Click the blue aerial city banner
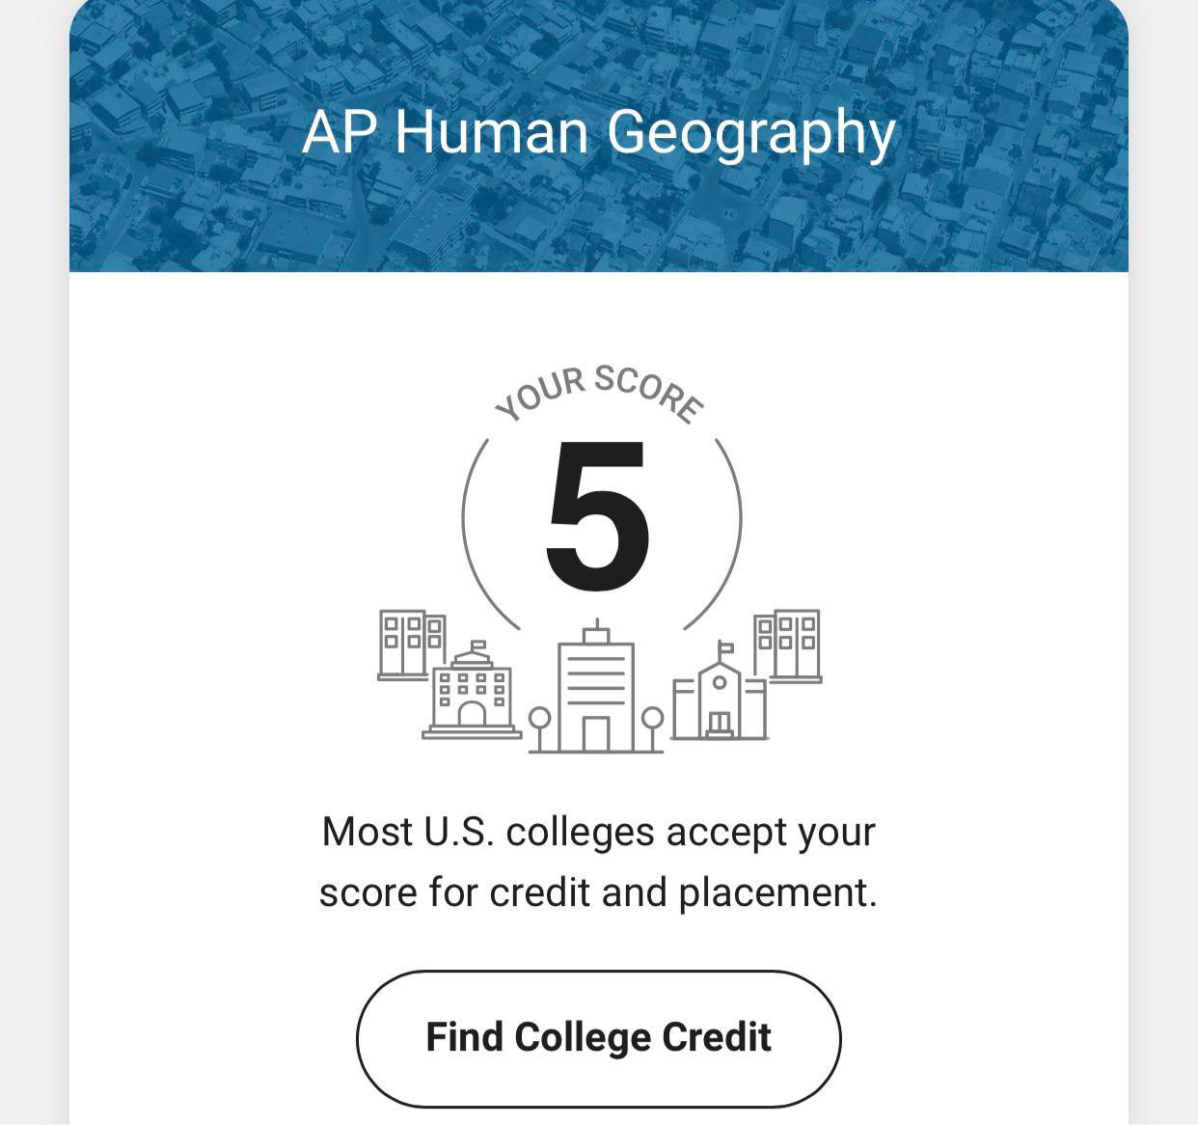This screenshot has height=1125, width=1198. 598,135
